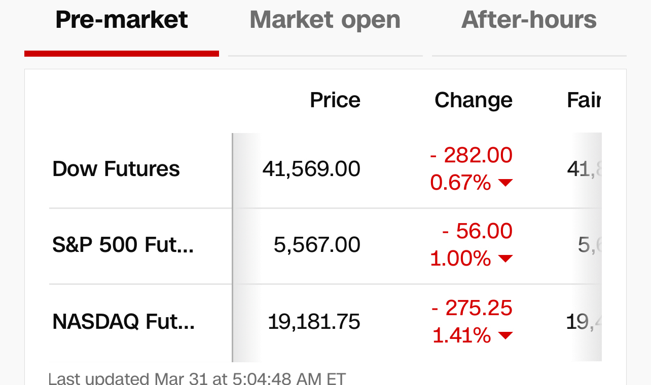Click the Dow Futures down arrow icon
The height and width of the screenshot is (385, 651).
[505, 183]
